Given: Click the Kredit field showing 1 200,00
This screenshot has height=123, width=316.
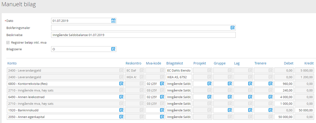Looking at the screenshot, I should (304, 77).
